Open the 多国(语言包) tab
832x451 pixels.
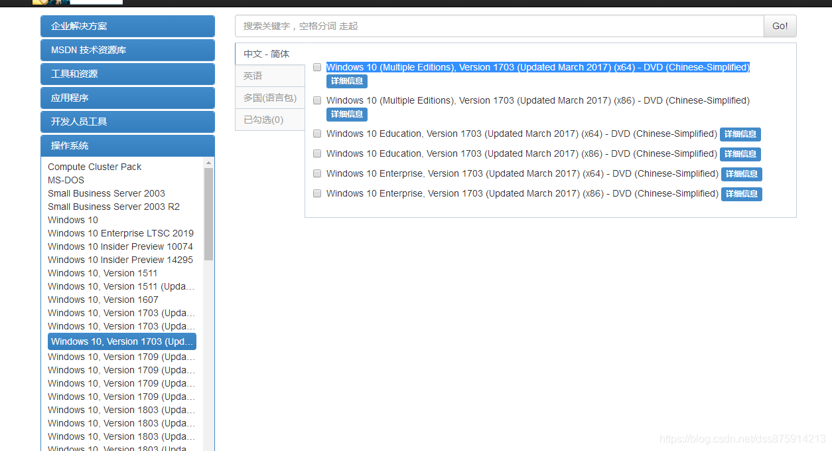click(270, 98)
